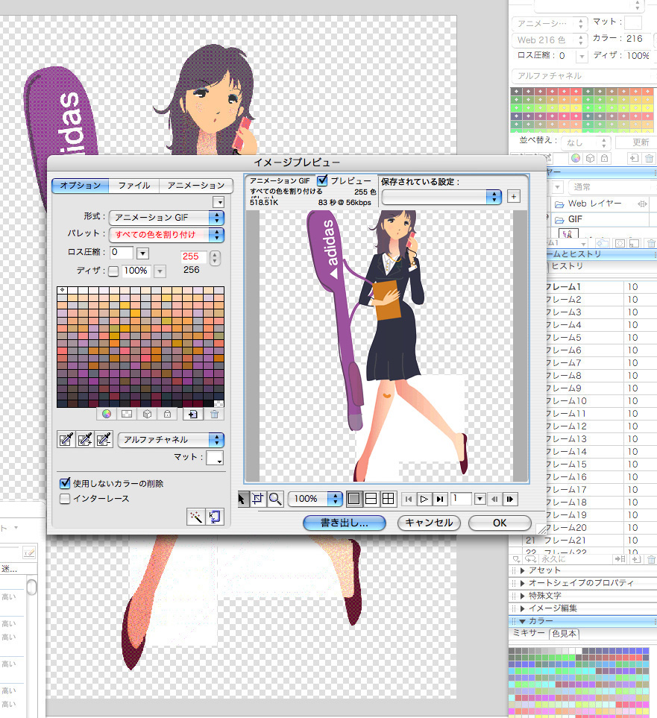The image size is (657, 718).
Task: Click the trash icon in Optimize panel
Action: [650, 158]
